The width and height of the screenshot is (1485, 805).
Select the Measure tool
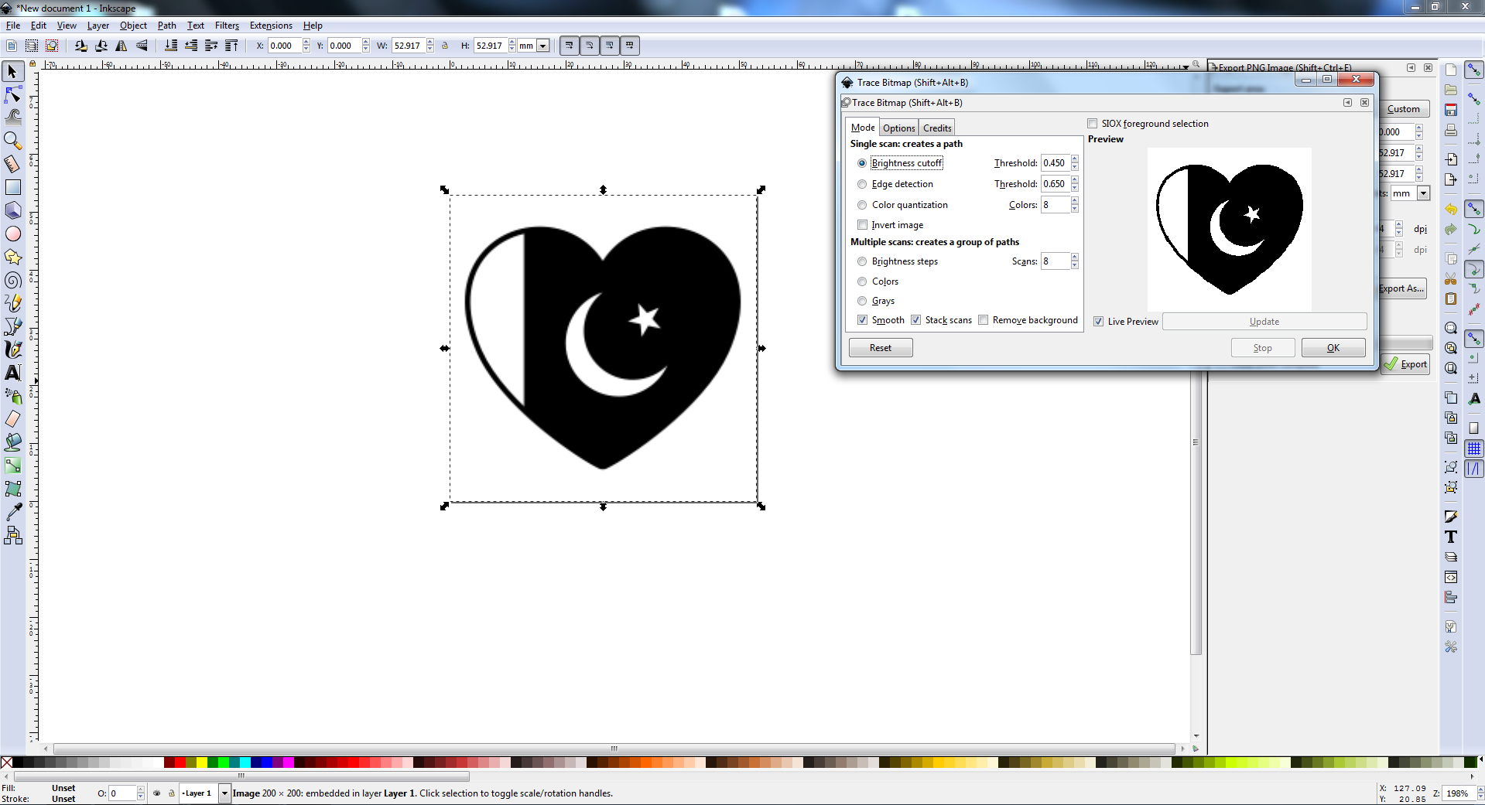coord(13,164)
